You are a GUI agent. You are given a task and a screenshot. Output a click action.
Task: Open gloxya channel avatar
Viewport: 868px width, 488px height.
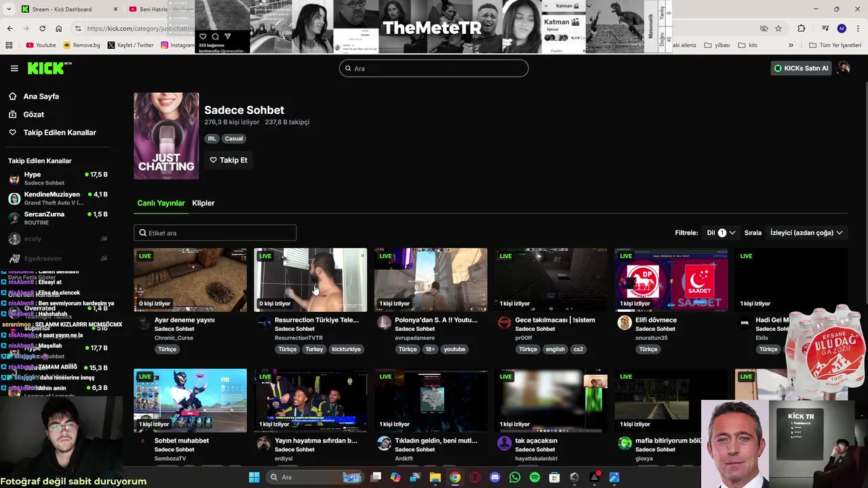point(625,443)
